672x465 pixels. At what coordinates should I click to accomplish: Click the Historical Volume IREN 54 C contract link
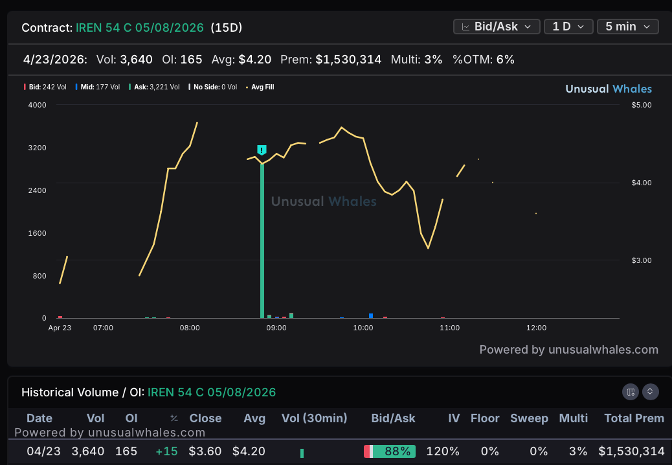tap(212, 392)
